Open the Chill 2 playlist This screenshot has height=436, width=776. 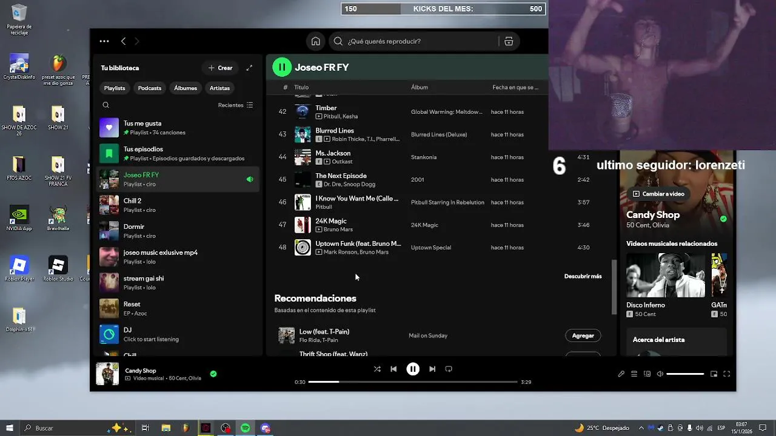coord(178,205)
